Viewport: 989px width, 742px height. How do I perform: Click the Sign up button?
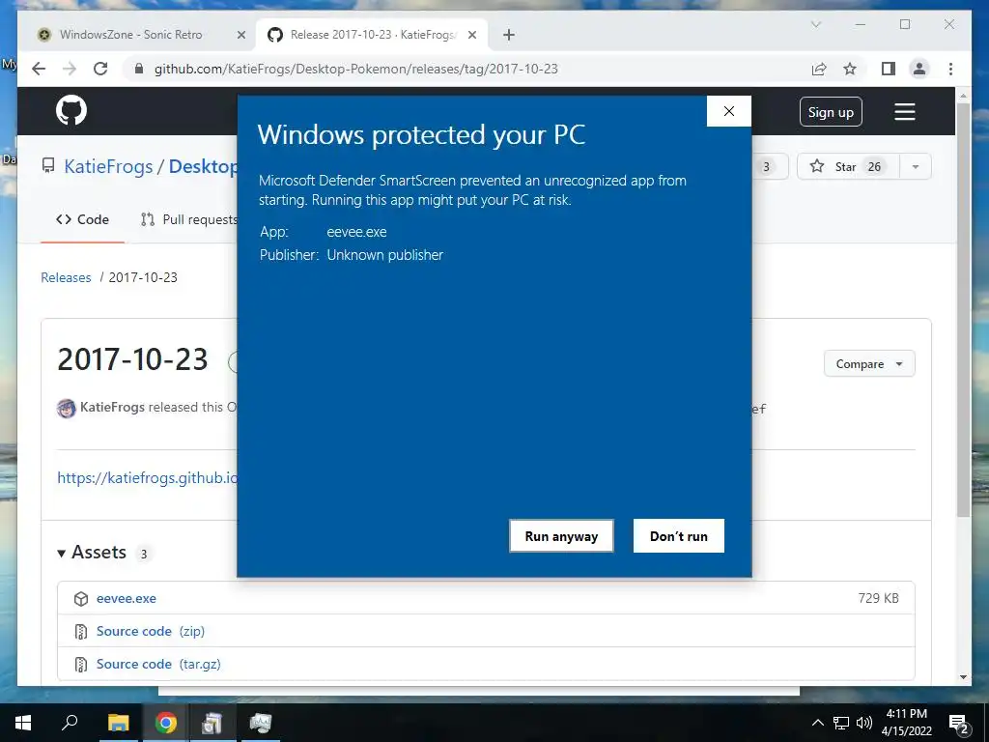[831, 112]
